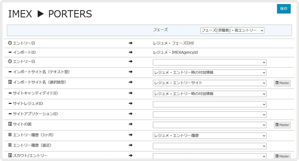Click the list icon beside サイトの国

10,124
